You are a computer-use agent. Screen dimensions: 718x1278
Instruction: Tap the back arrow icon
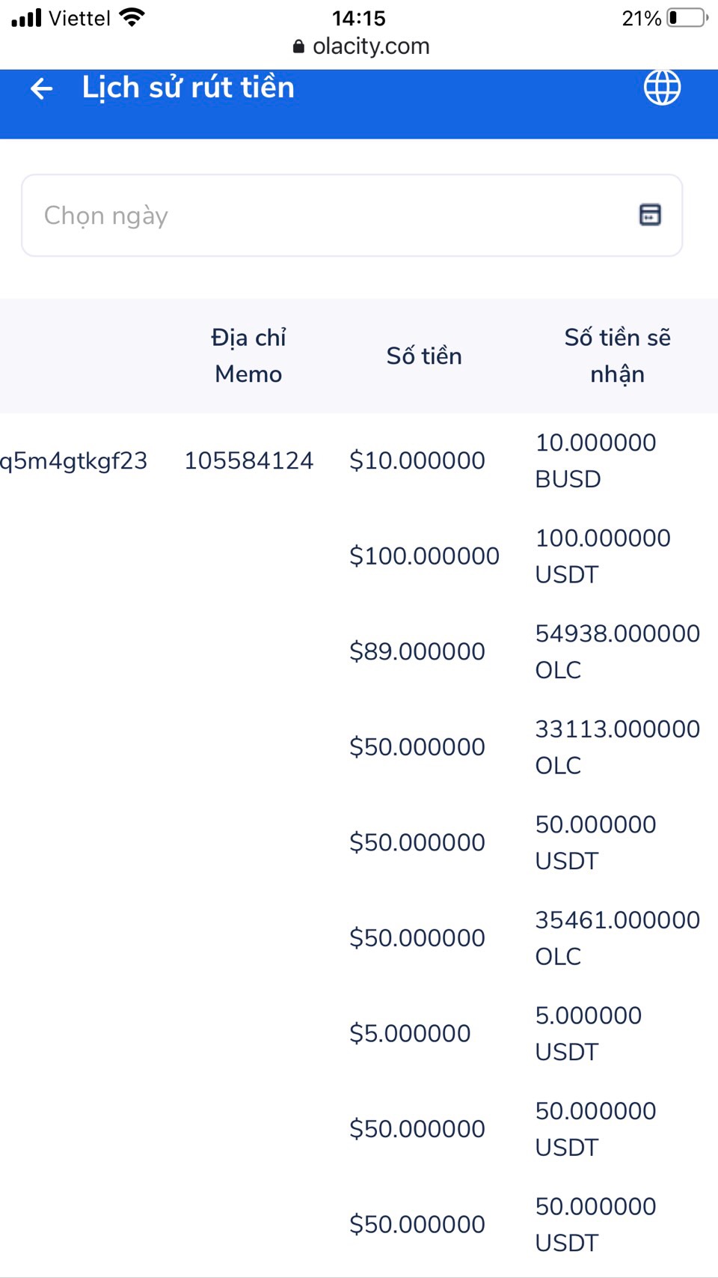(42, 89)
